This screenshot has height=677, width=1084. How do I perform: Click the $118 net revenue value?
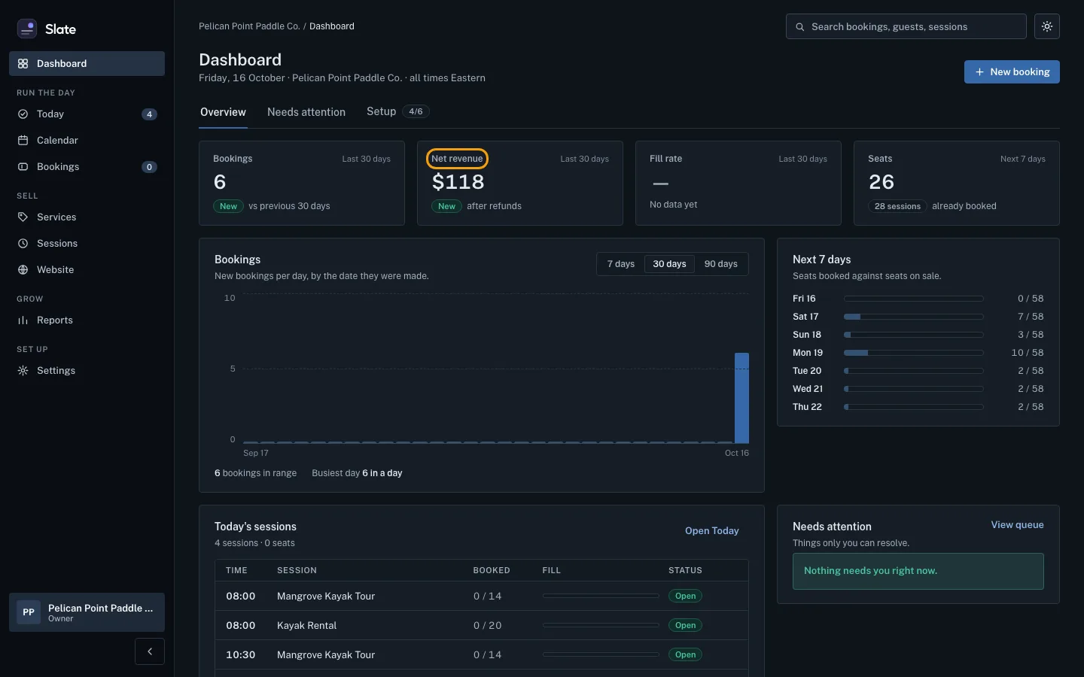click(458, 182)
